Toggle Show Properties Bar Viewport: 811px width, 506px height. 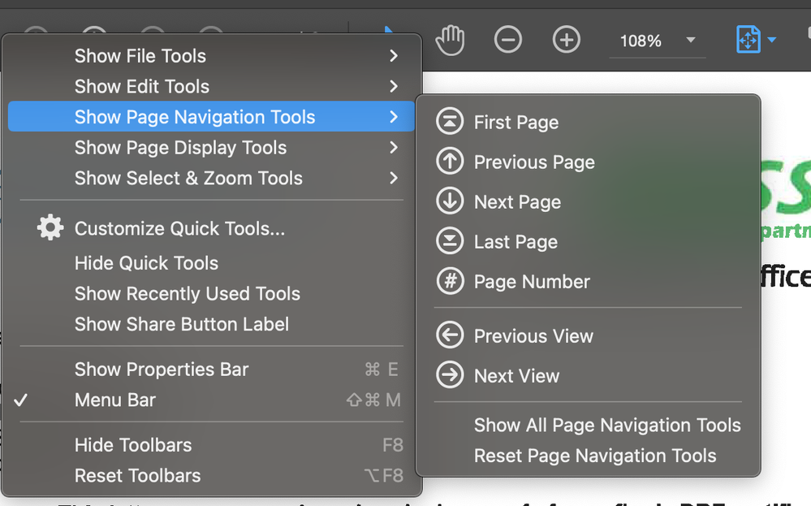[162, 370]
